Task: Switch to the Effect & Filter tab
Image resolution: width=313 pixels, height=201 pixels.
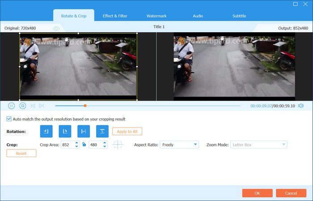Action: 115,16
